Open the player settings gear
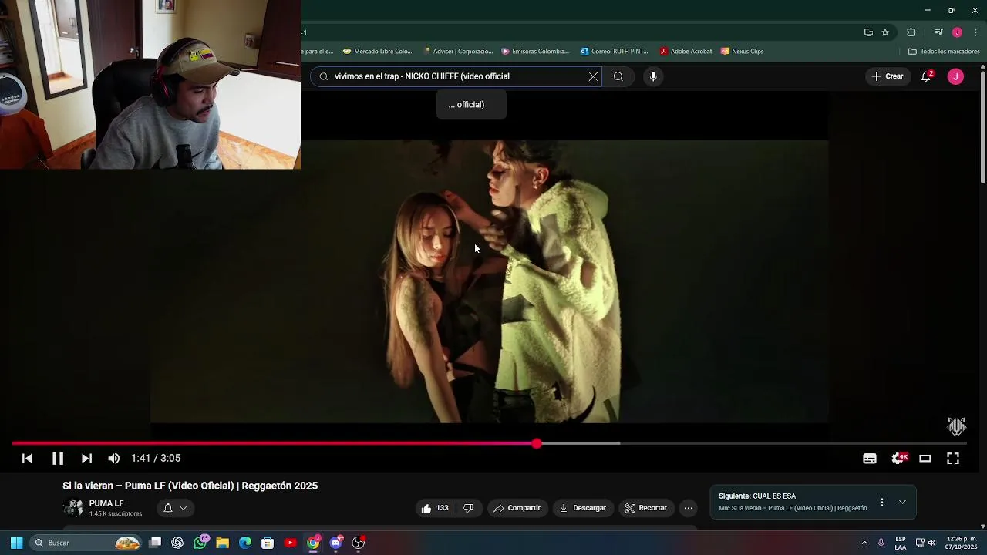Viewport: 987px width, 555px height. coord(898,459)
